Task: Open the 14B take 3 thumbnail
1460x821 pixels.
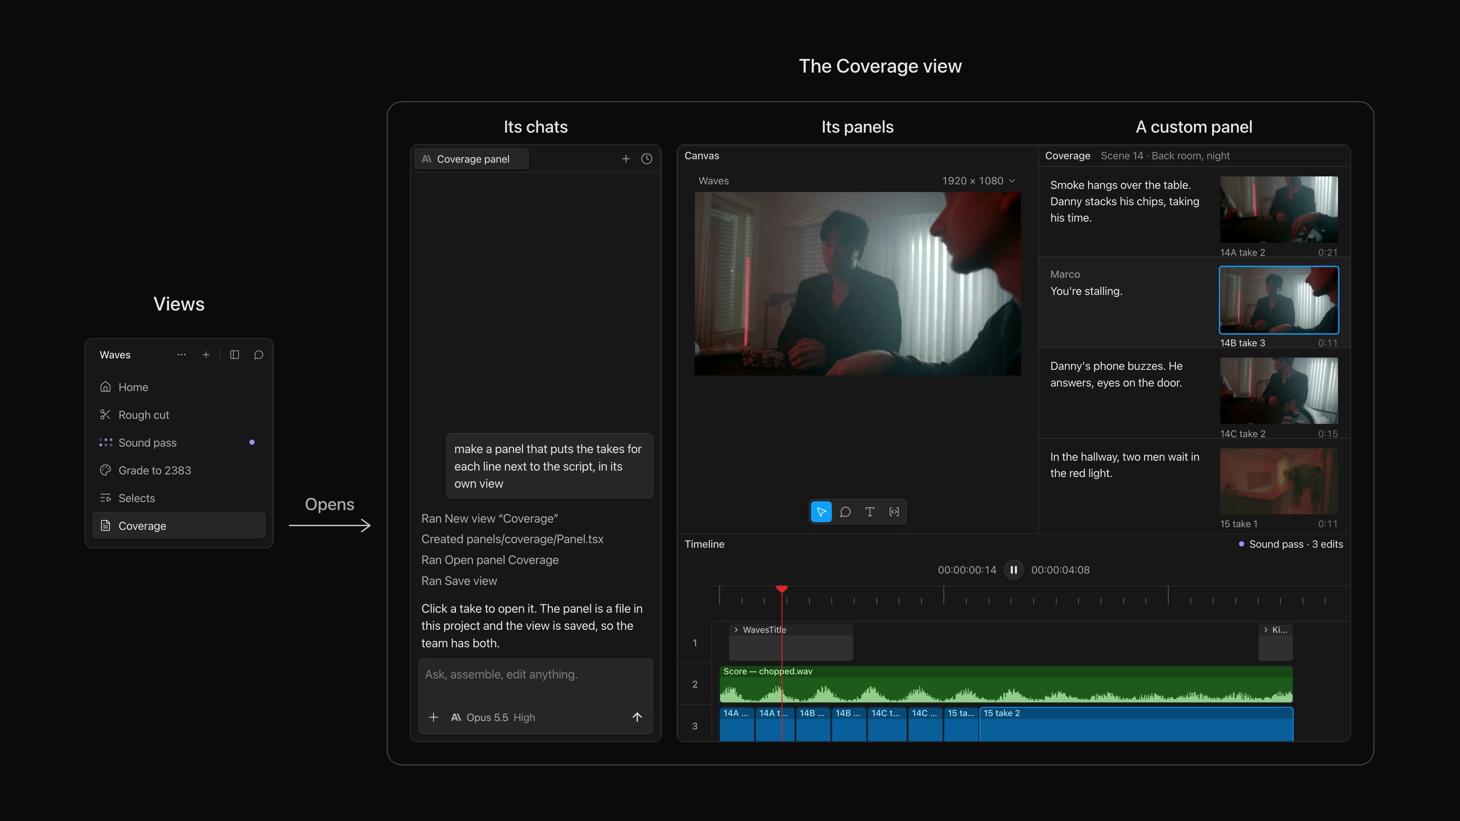Action: tap(1279, 300)
